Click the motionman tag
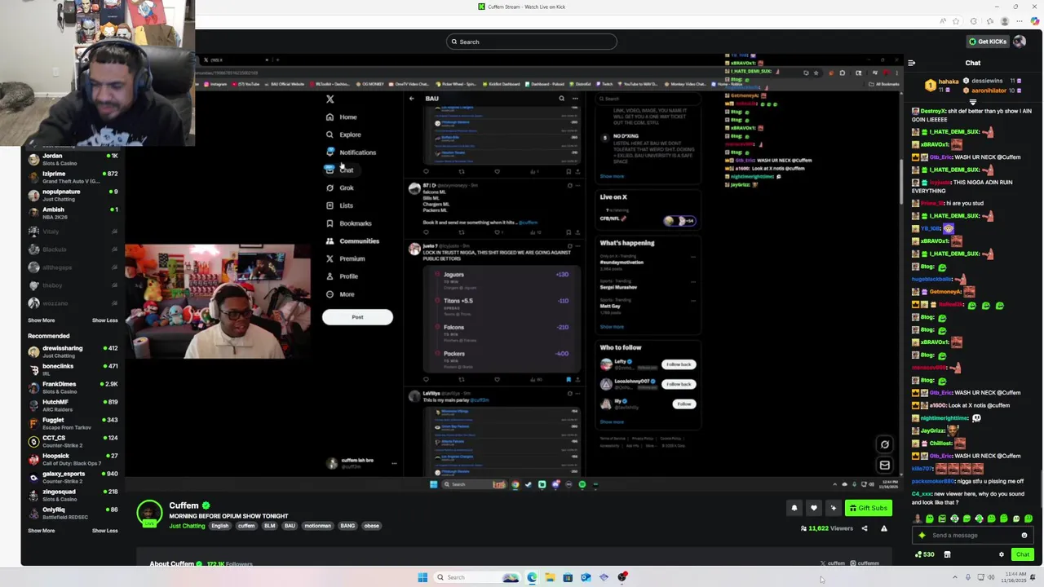Viewport: 1044px width, 587px height. pos(318,526)
